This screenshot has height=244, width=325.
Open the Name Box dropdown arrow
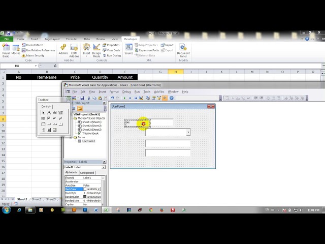tap(36, 66)
